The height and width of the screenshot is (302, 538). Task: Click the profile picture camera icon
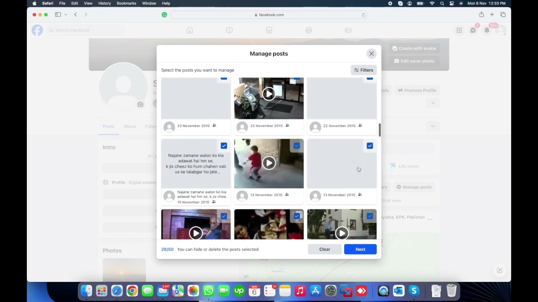(x=140, y=104)
